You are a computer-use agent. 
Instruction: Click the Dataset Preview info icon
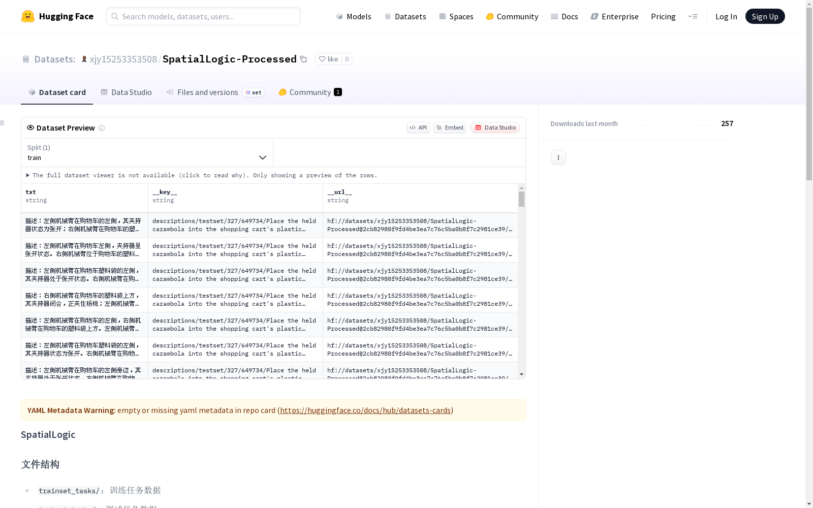tap(102, 128)
